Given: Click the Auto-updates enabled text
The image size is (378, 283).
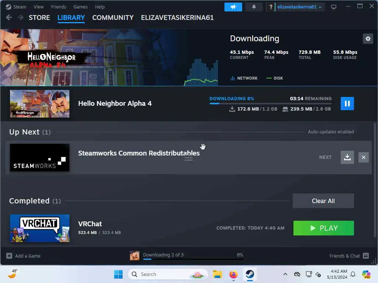Looking at the screenshot, I should point(331,132).
